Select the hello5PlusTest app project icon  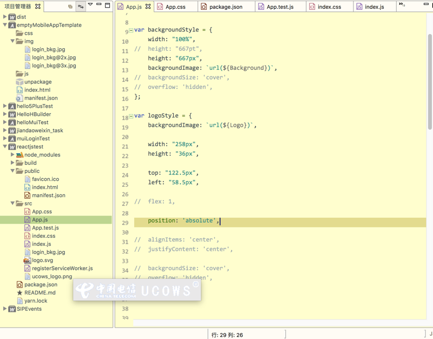click(12, 106)
